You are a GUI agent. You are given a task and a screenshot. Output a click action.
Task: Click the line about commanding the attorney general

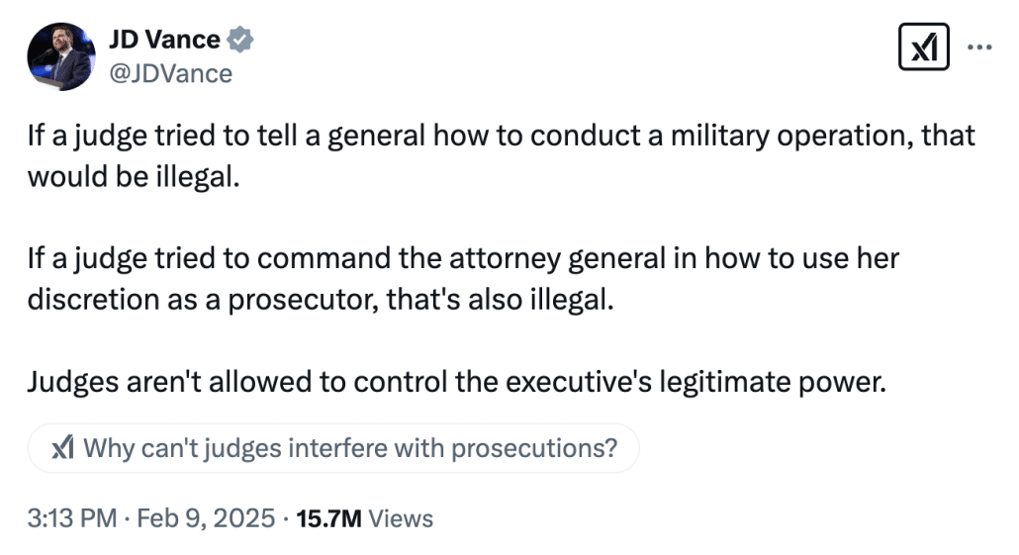point(462,258)
